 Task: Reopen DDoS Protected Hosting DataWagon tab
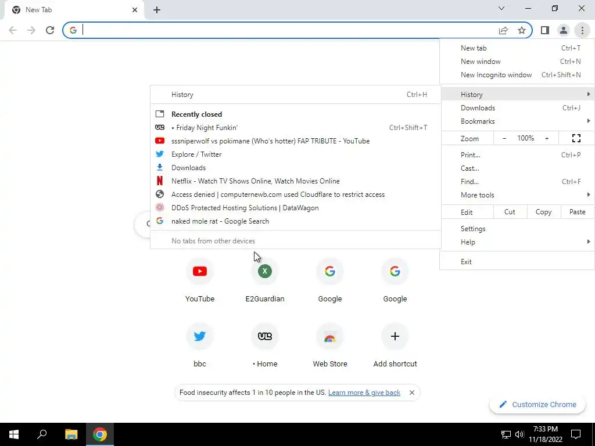[x=296, y=208]
